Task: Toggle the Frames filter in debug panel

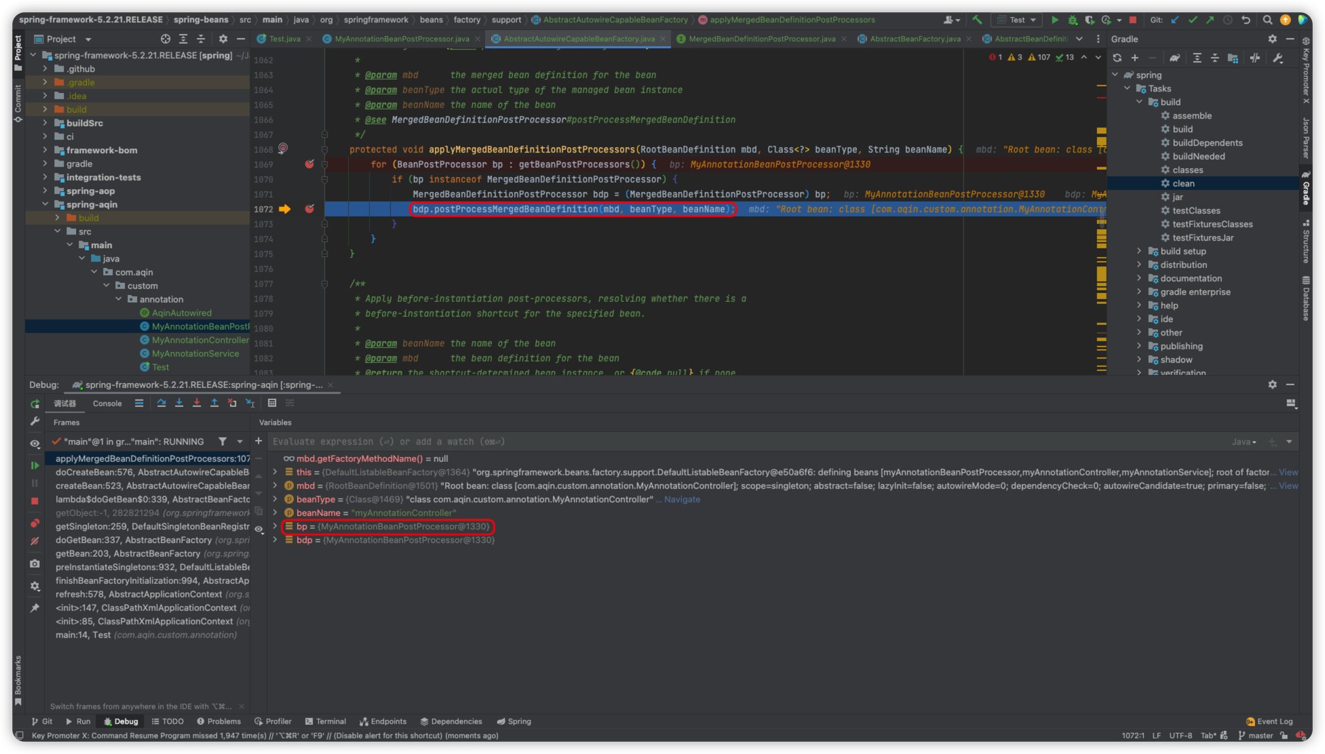Action: [x=221, y=441]
